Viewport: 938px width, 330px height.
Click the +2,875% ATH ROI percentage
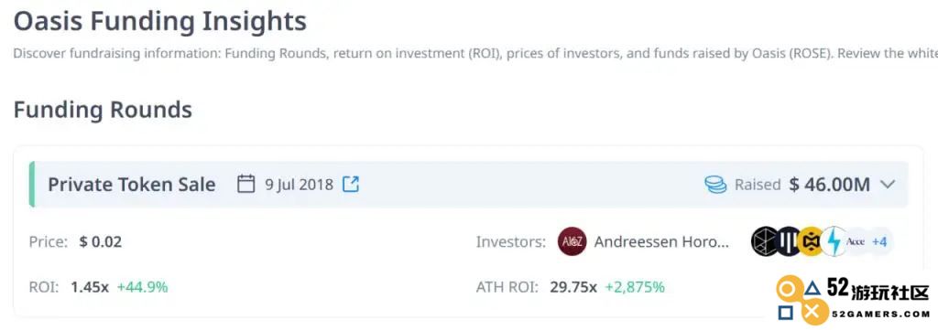point(635,287)
